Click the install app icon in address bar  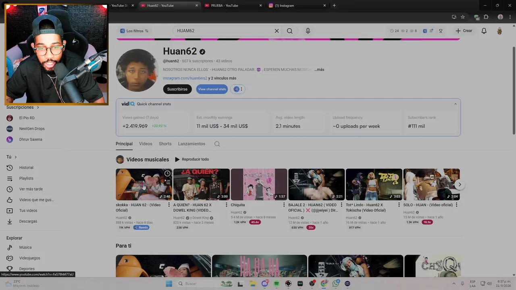[x=454, y=17]
